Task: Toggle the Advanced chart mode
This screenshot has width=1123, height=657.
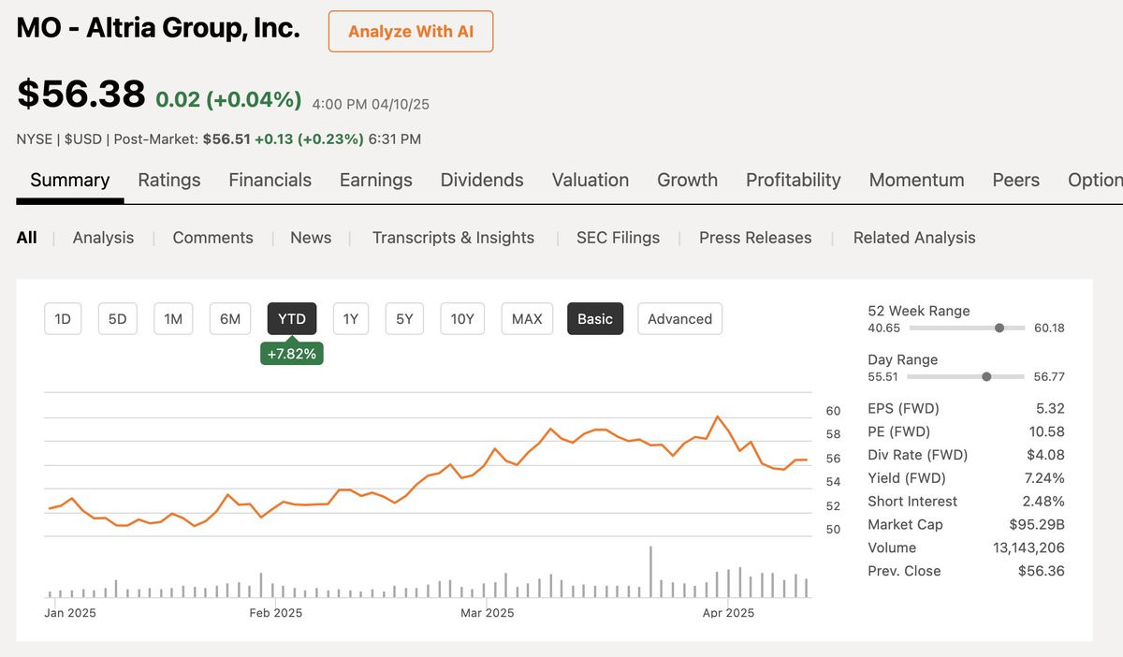Action: pyautogui.click(x=679, y=318)
